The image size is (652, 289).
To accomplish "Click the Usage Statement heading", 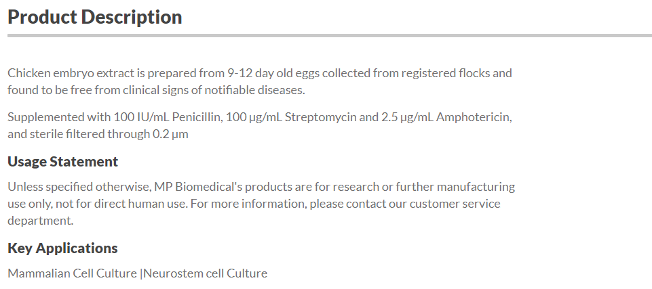I will [x=63, y=161].
